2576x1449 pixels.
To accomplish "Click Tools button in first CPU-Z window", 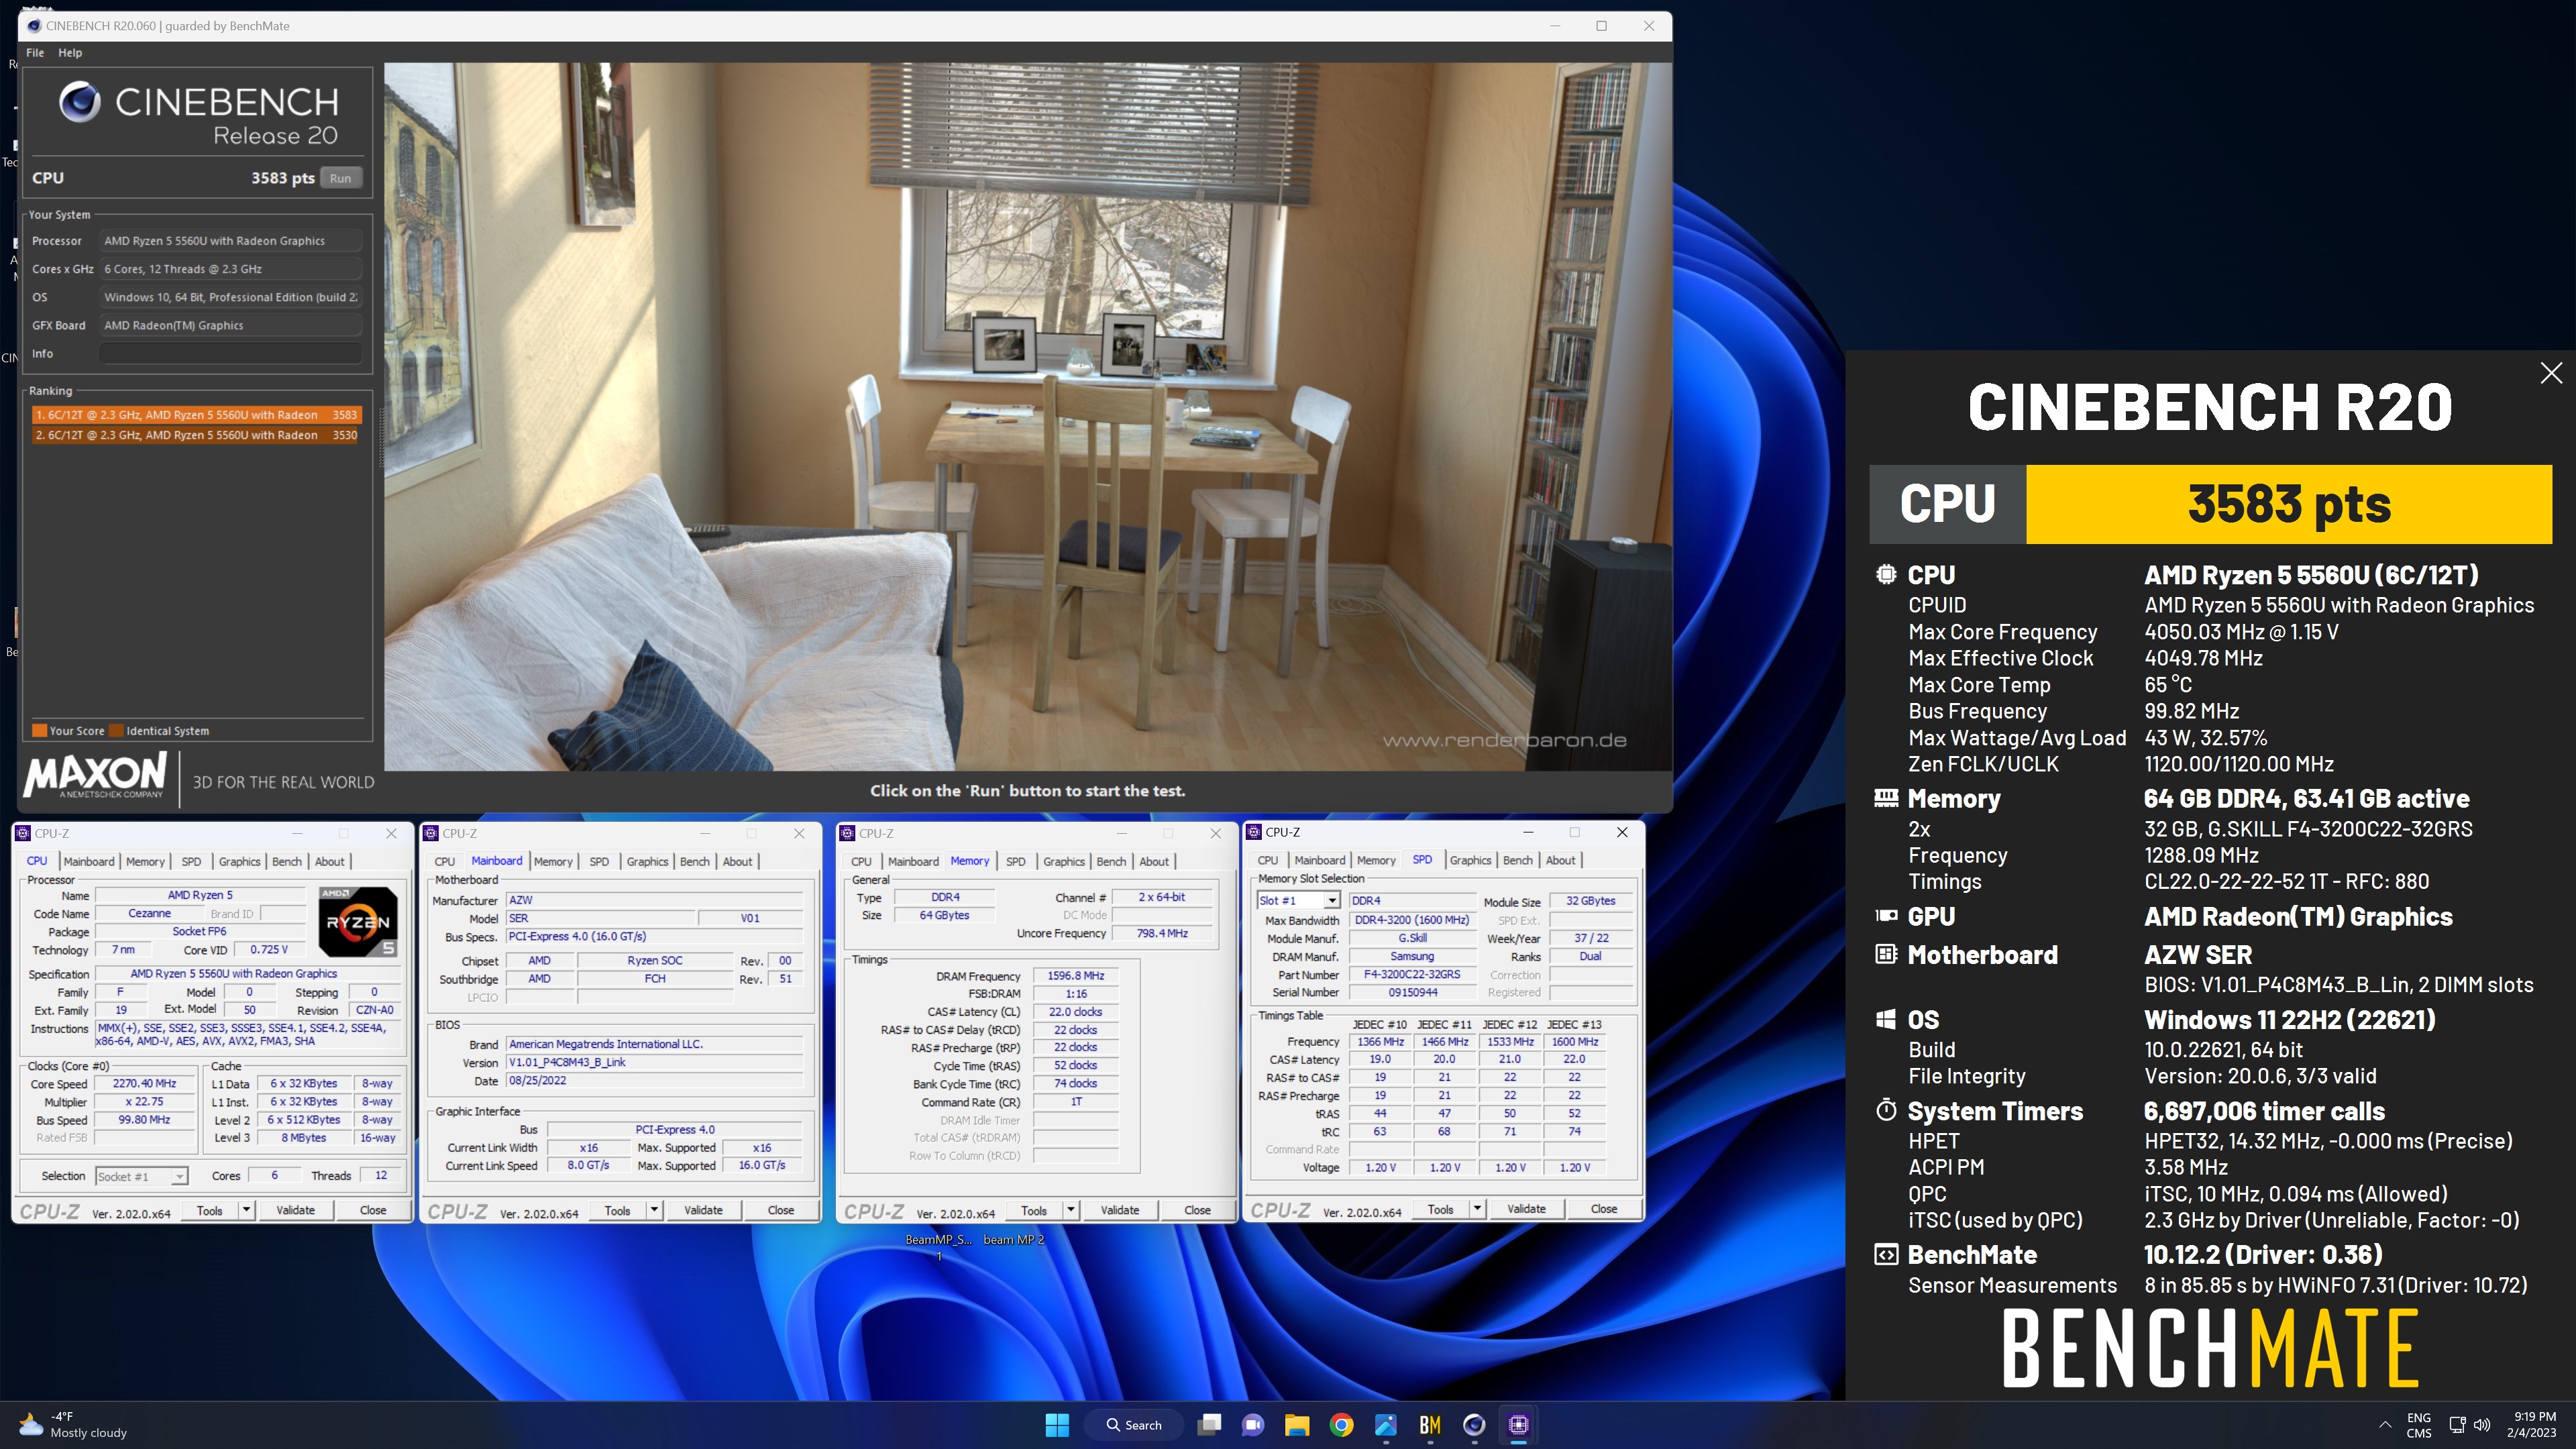I will (210, 1210).
